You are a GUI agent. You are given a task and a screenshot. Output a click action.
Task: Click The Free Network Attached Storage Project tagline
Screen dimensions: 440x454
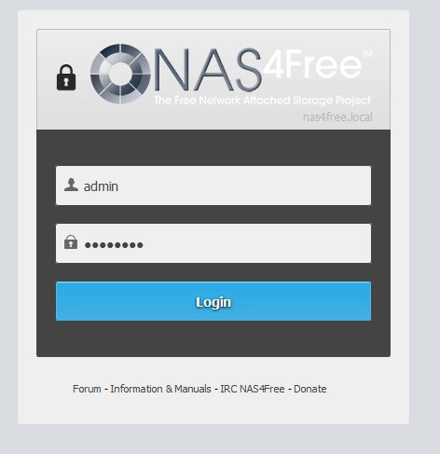[262, 101]
